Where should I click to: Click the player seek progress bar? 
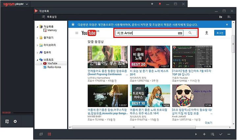coord(23,113)
